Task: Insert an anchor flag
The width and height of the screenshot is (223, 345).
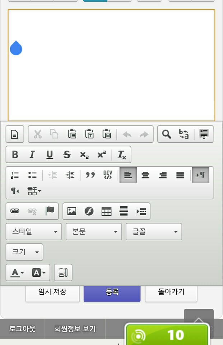Action: 50,211
